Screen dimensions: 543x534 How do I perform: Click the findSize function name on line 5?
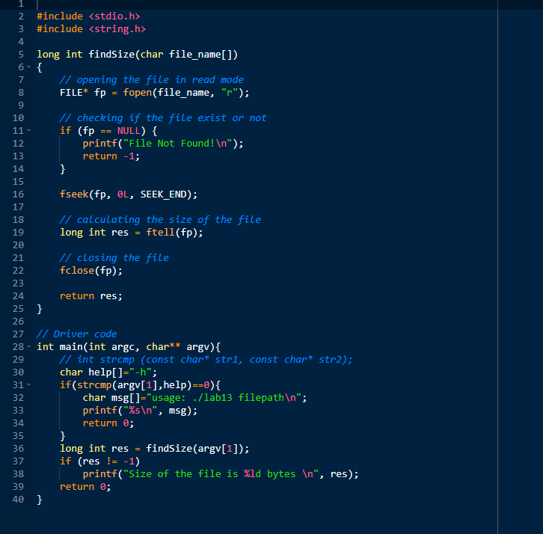click(111, 55)
